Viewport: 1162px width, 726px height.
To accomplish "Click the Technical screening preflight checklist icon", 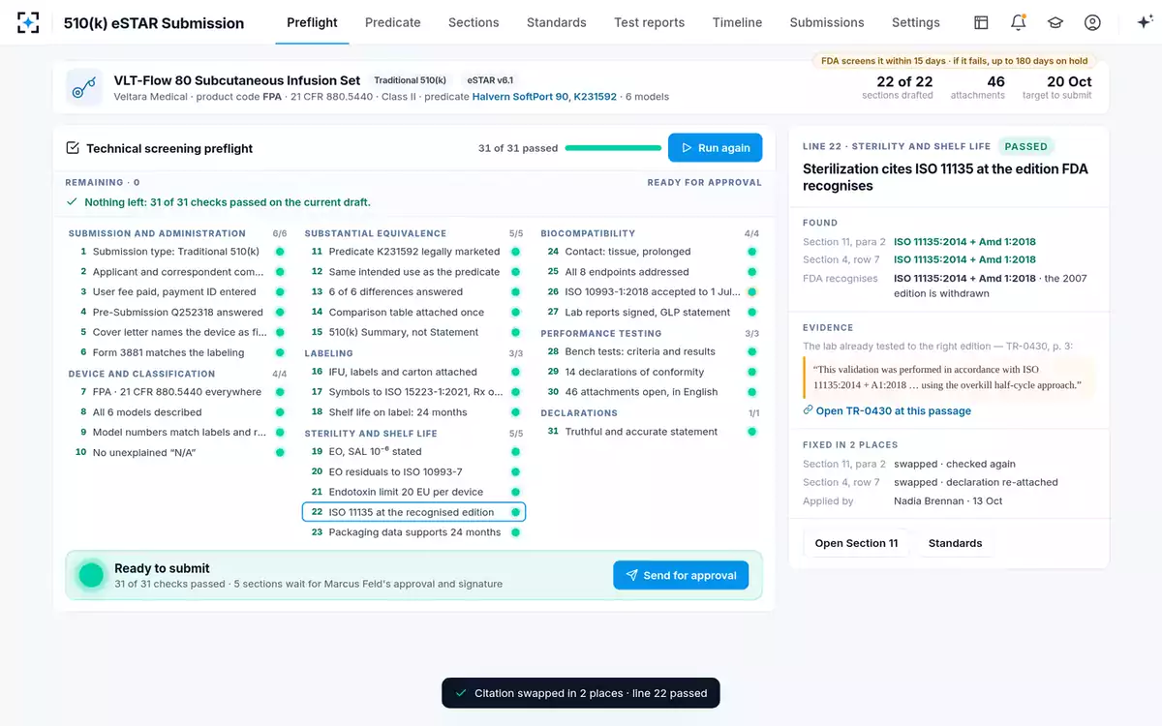I will (73, 148).
